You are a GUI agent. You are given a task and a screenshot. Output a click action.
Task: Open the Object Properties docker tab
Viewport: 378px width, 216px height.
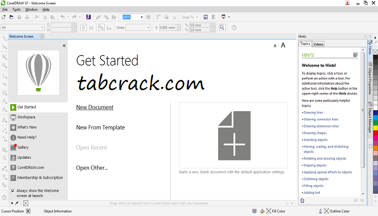pos(370,78)
